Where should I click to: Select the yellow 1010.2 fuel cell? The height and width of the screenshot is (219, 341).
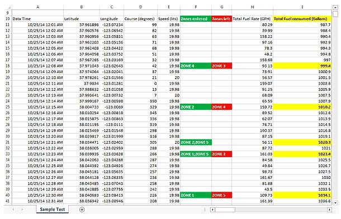[x=302, y=107]
